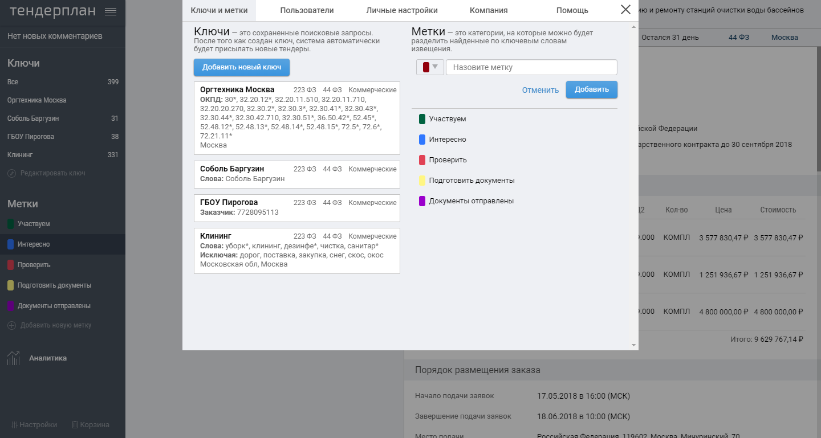This screenshot has width=821, height=438.
Task: Click the Кол-во column header
Action: pos(677,210)
